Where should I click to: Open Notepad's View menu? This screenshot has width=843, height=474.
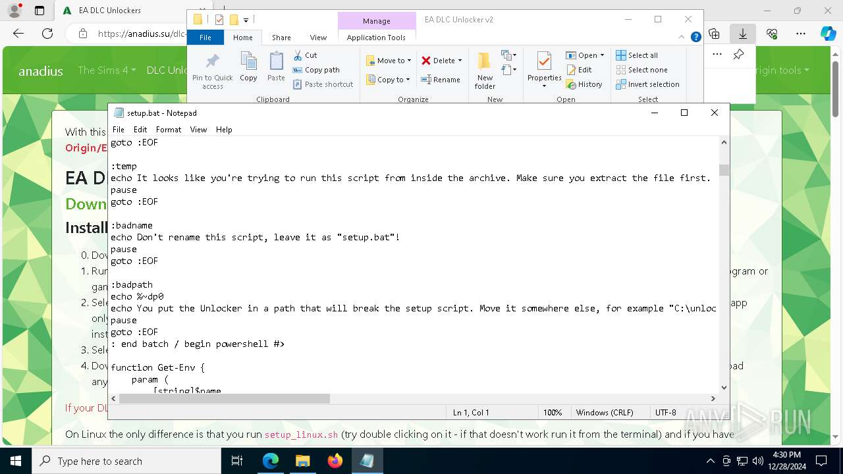coord(199,130)
